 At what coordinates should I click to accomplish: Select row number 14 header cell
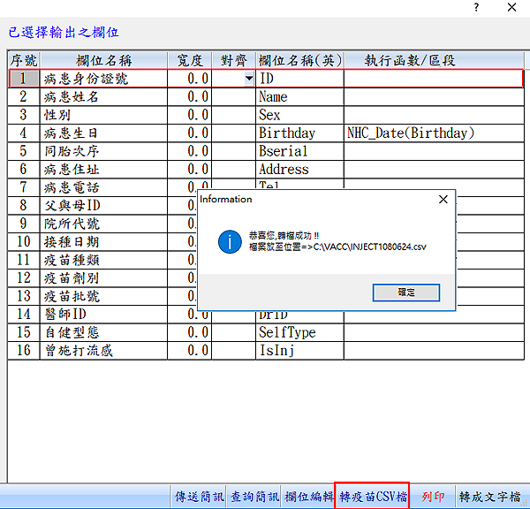click(23, 315)
